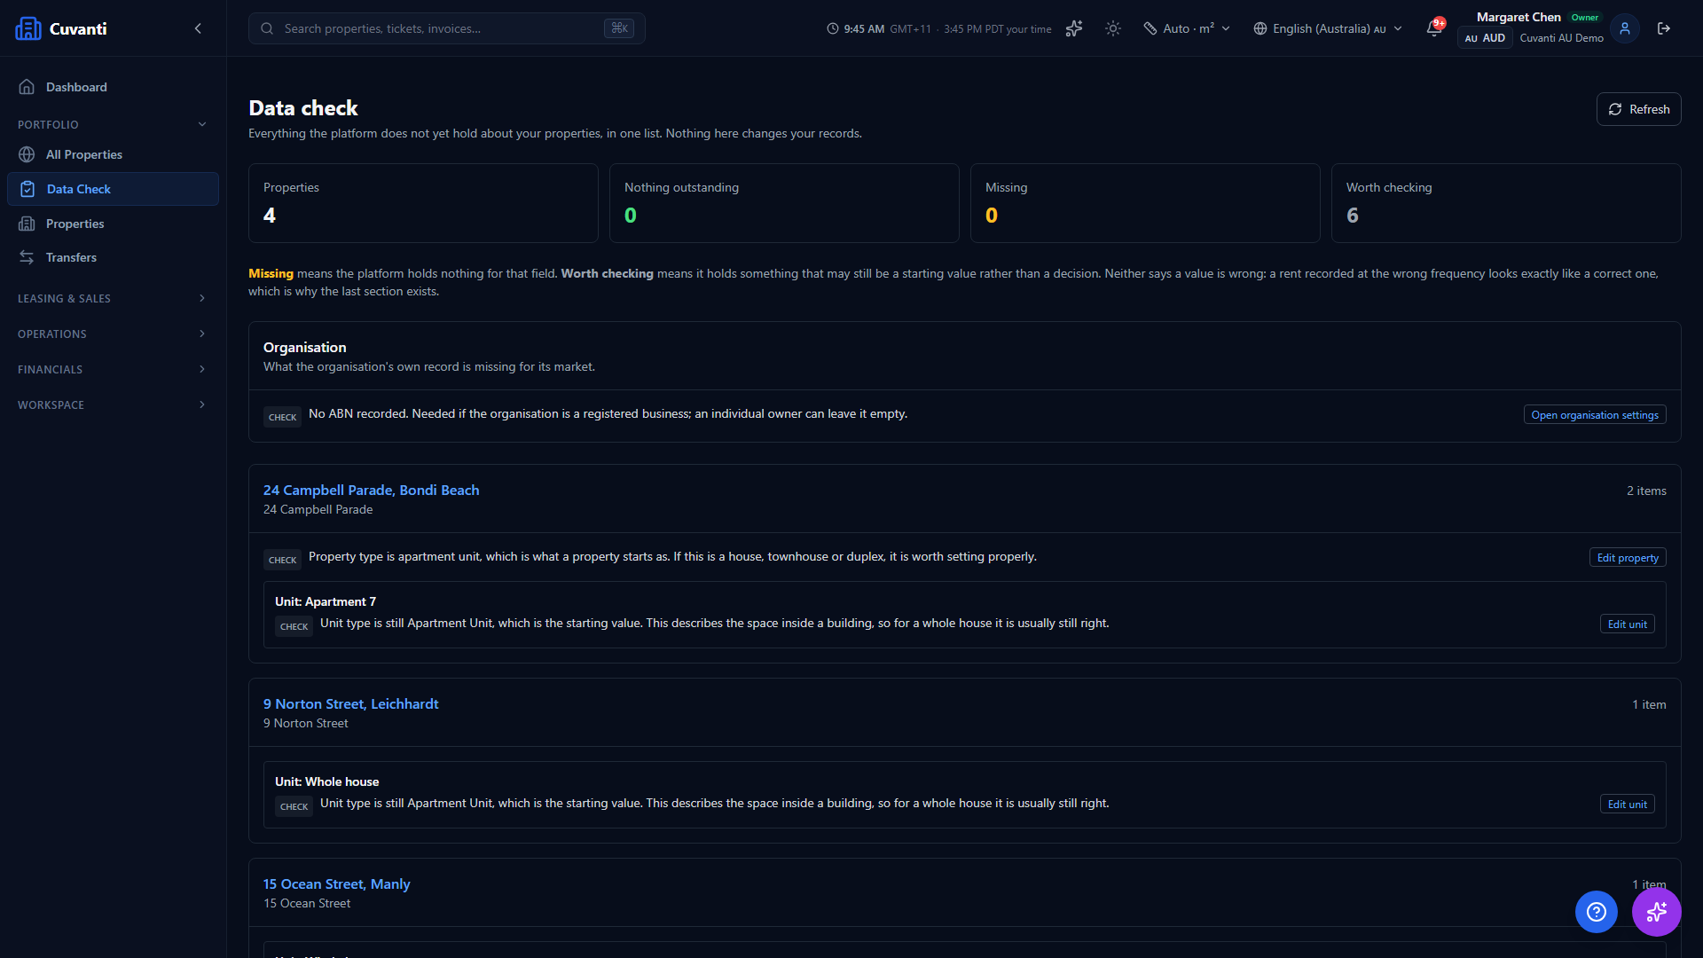The image size is (1703, 958).
Task: Open the notifications bell
Action: (x=1434, y=28)
